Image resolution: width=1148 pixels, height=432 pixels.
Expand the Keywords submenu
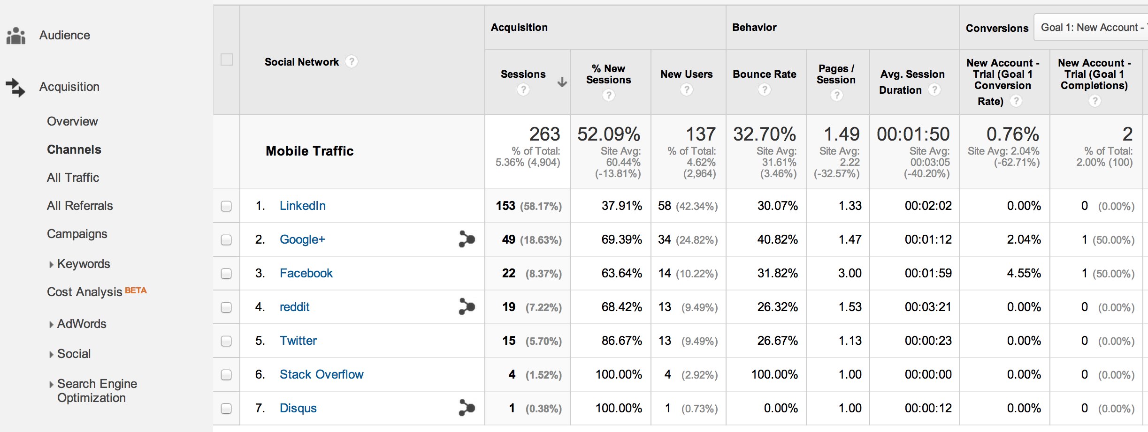point(83,264)
